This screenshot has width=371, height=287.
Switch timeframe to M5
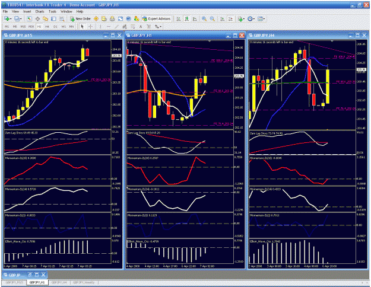coord(15,27)
